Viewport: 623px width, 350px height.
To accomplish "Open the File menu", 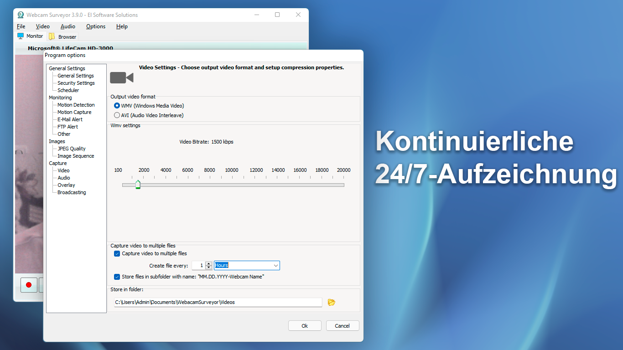I will click(x=21, y=26).
